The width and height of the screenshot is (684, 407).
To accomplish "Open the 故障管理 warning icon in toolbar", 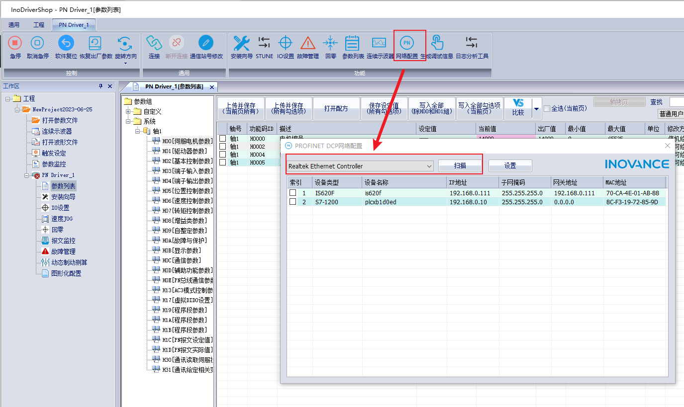I will [308, 43].
